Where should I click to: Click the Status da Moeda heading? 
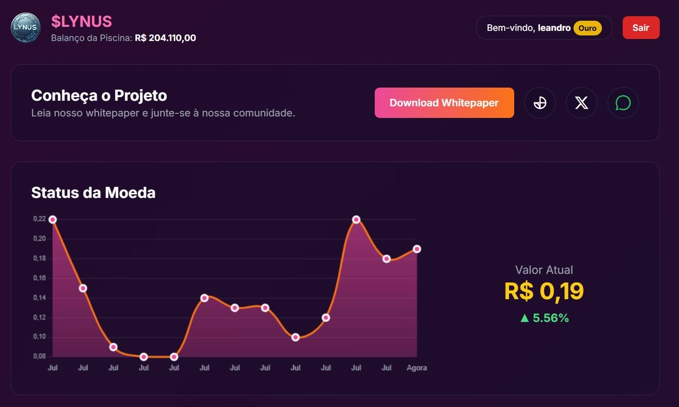coord(93,193)
